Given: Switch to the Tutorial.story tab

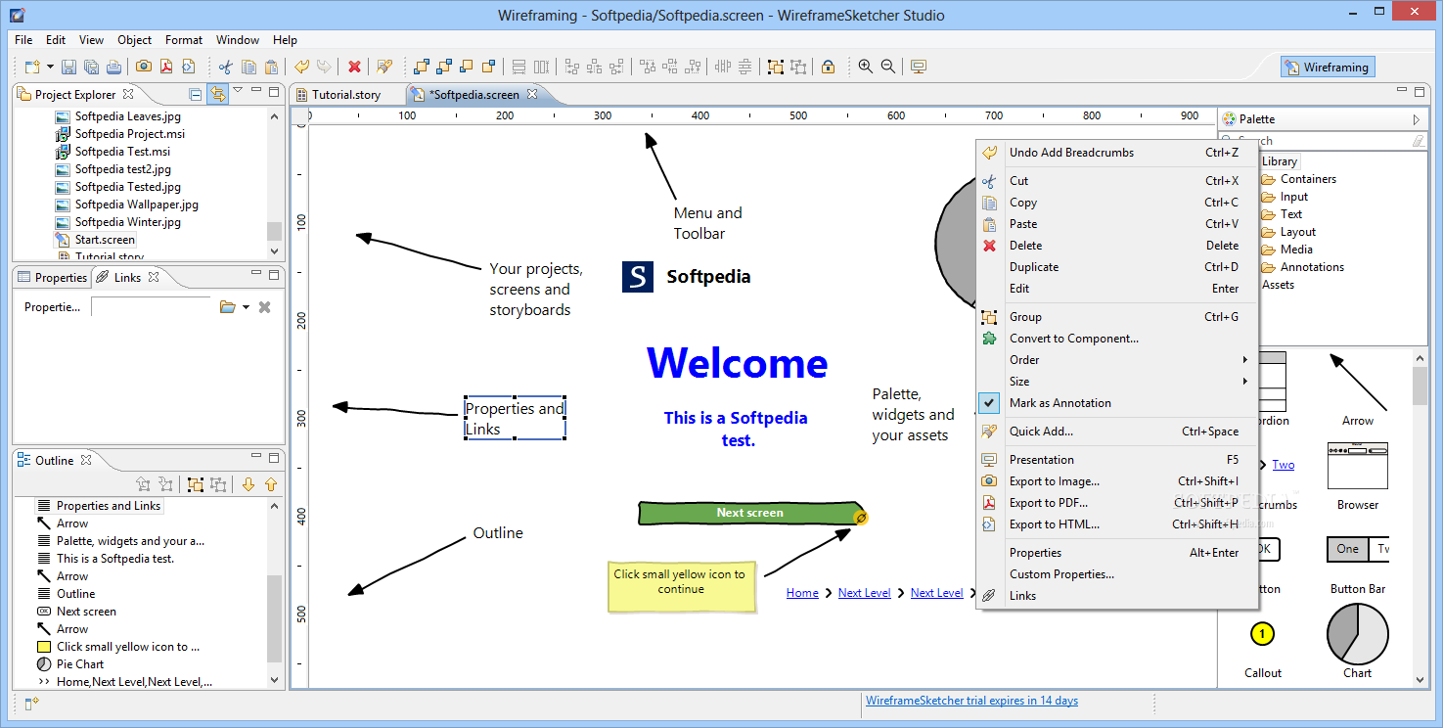Looking at the screenshot, I should tap(346, 95).
